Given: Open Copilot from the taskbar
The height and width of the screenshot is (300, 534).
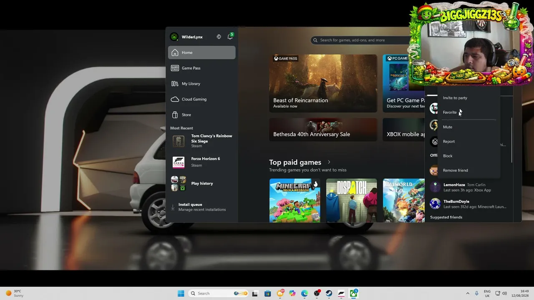Looking at the screenshot, I should coord(292,293).
